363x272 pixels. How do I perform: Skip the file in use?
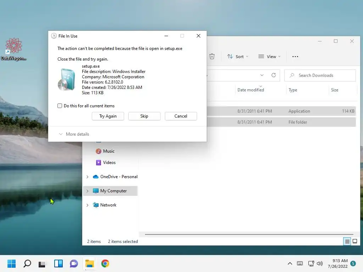point(144,116)
